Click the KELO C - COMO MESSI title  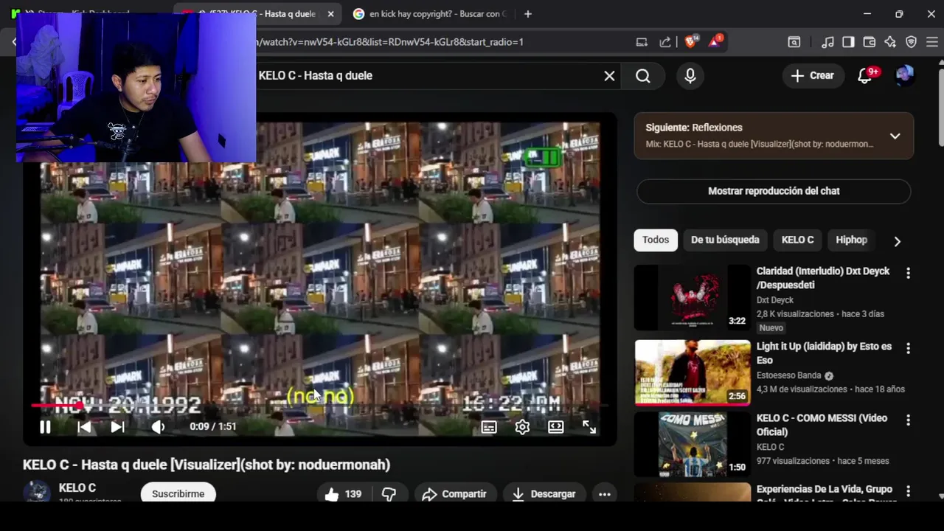click(822, 425)
